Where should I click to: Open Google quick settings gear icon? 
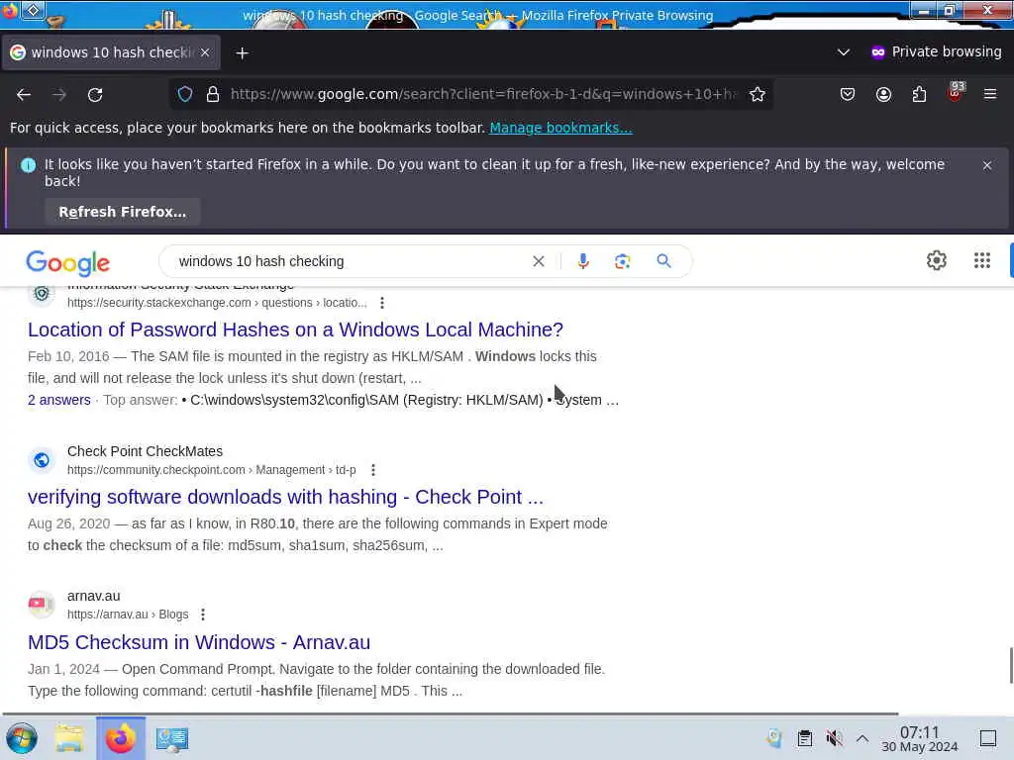coord(937,260)
